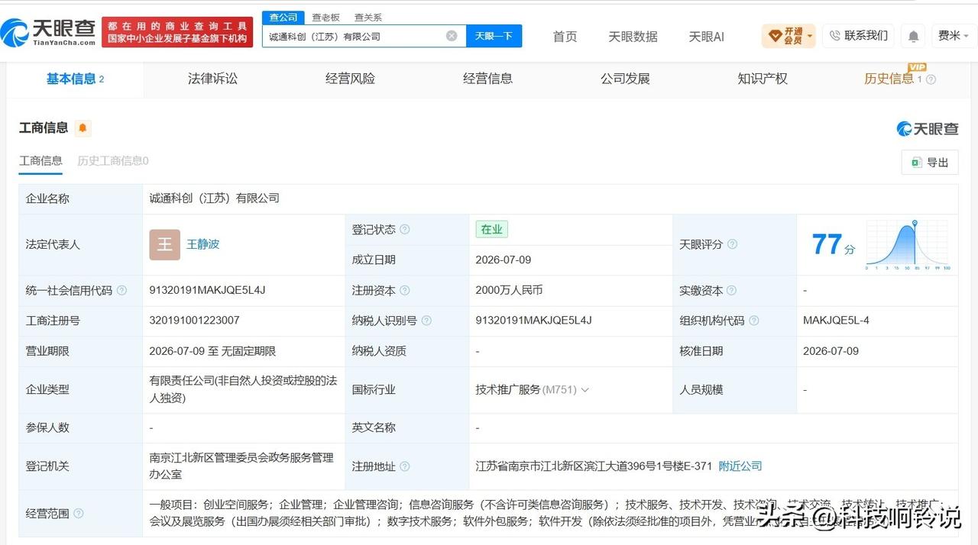The width and height of the screenshot is (978, 545).
Task: Open 王静波 legal representative link
Action: pos(203,244)
